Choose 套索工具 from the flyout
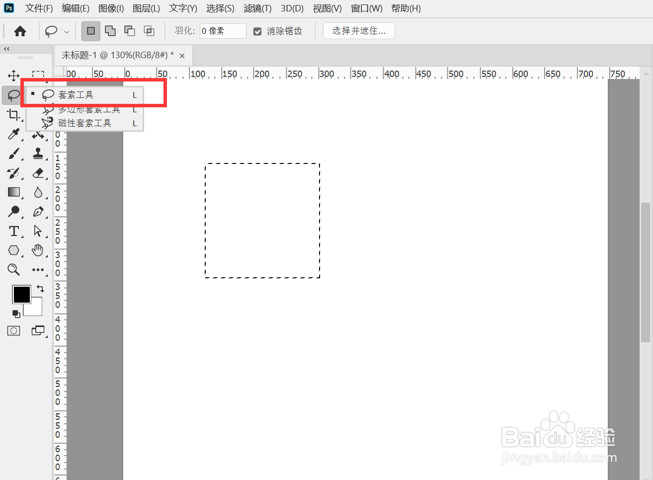 (85, 95)
